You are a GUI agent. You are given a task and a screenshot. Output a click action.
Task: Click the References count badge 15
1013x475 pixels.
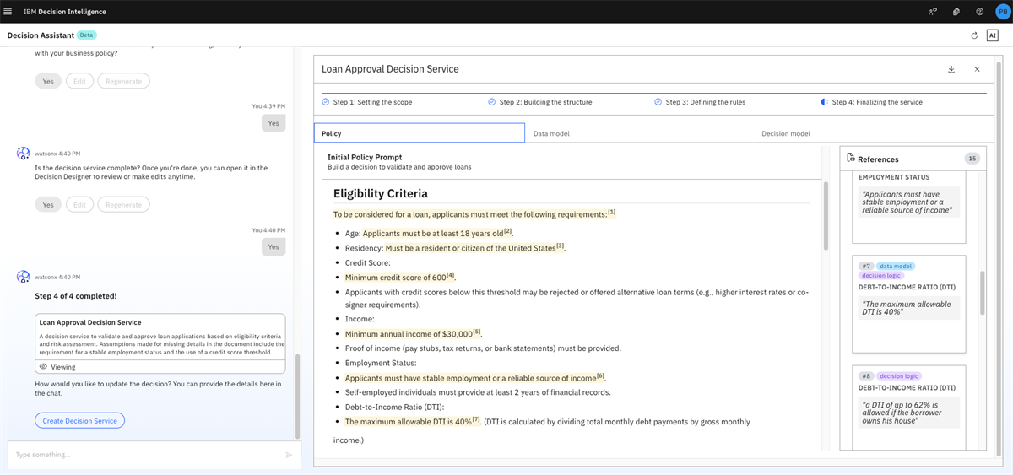click(972, 159)
